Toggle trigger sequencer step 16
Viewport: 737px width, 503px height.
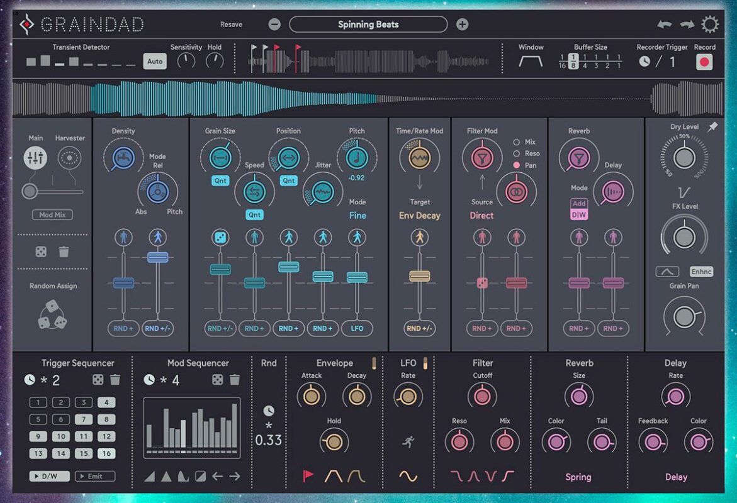tap(106, 453)
